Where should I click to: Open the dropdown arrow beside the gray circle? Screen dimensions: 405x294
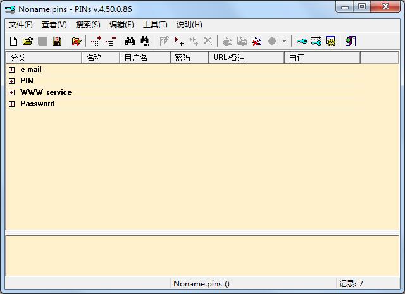284,41
